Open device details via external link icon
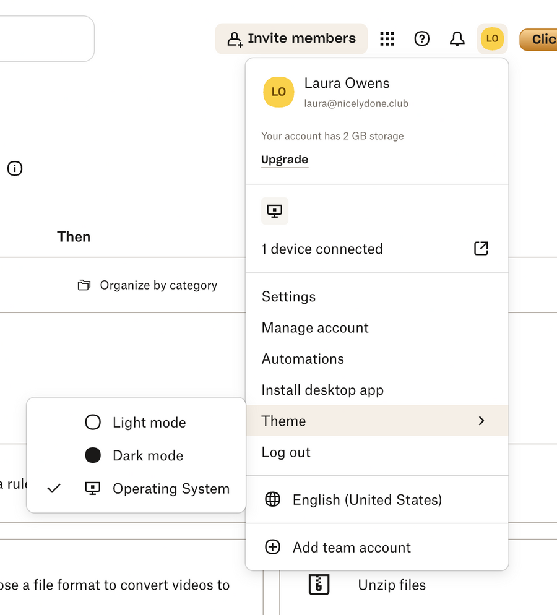Image resolution: width=557 pixels, height=615 pixels. (x=481, y=248)
